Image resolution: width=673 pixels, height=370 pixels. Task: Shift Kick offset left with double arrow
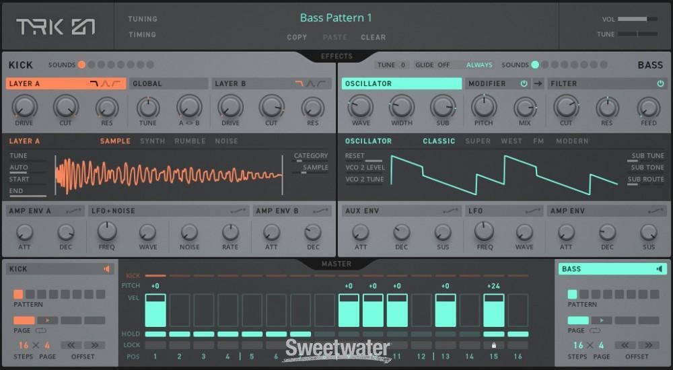[71, 345]
